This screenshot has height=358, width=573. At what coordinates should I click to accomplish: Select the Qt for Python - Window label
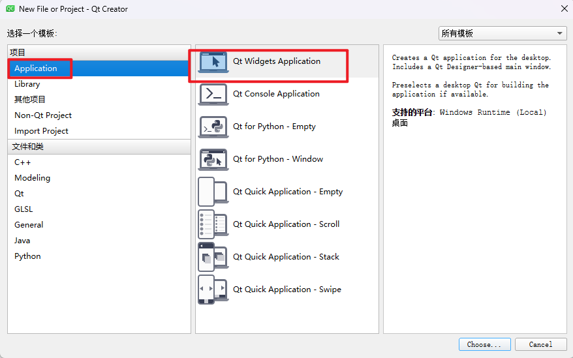point(278,159)
